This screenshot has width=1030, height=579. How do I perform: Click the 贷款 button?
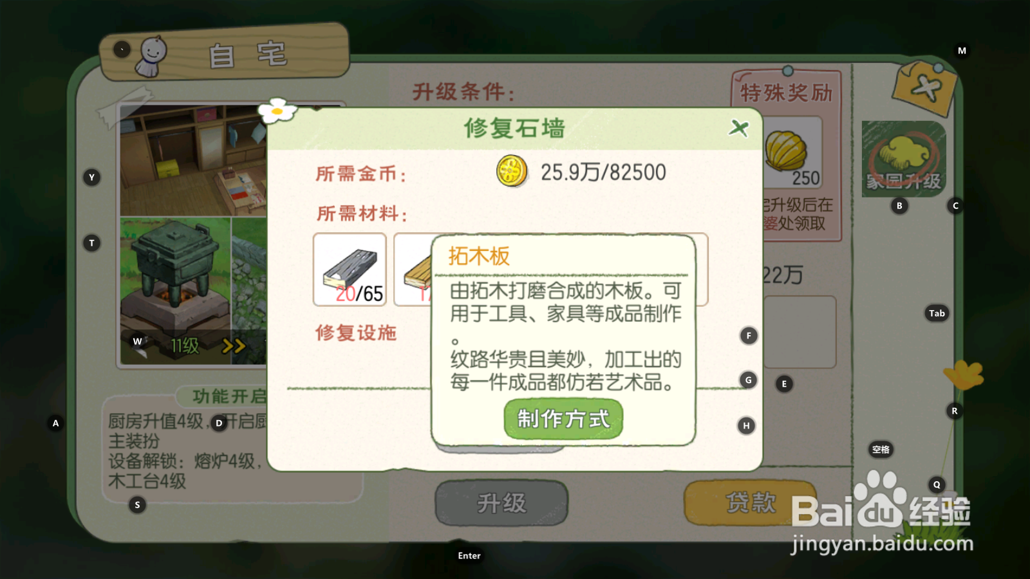pyautogui.click(x=751, y=502)
